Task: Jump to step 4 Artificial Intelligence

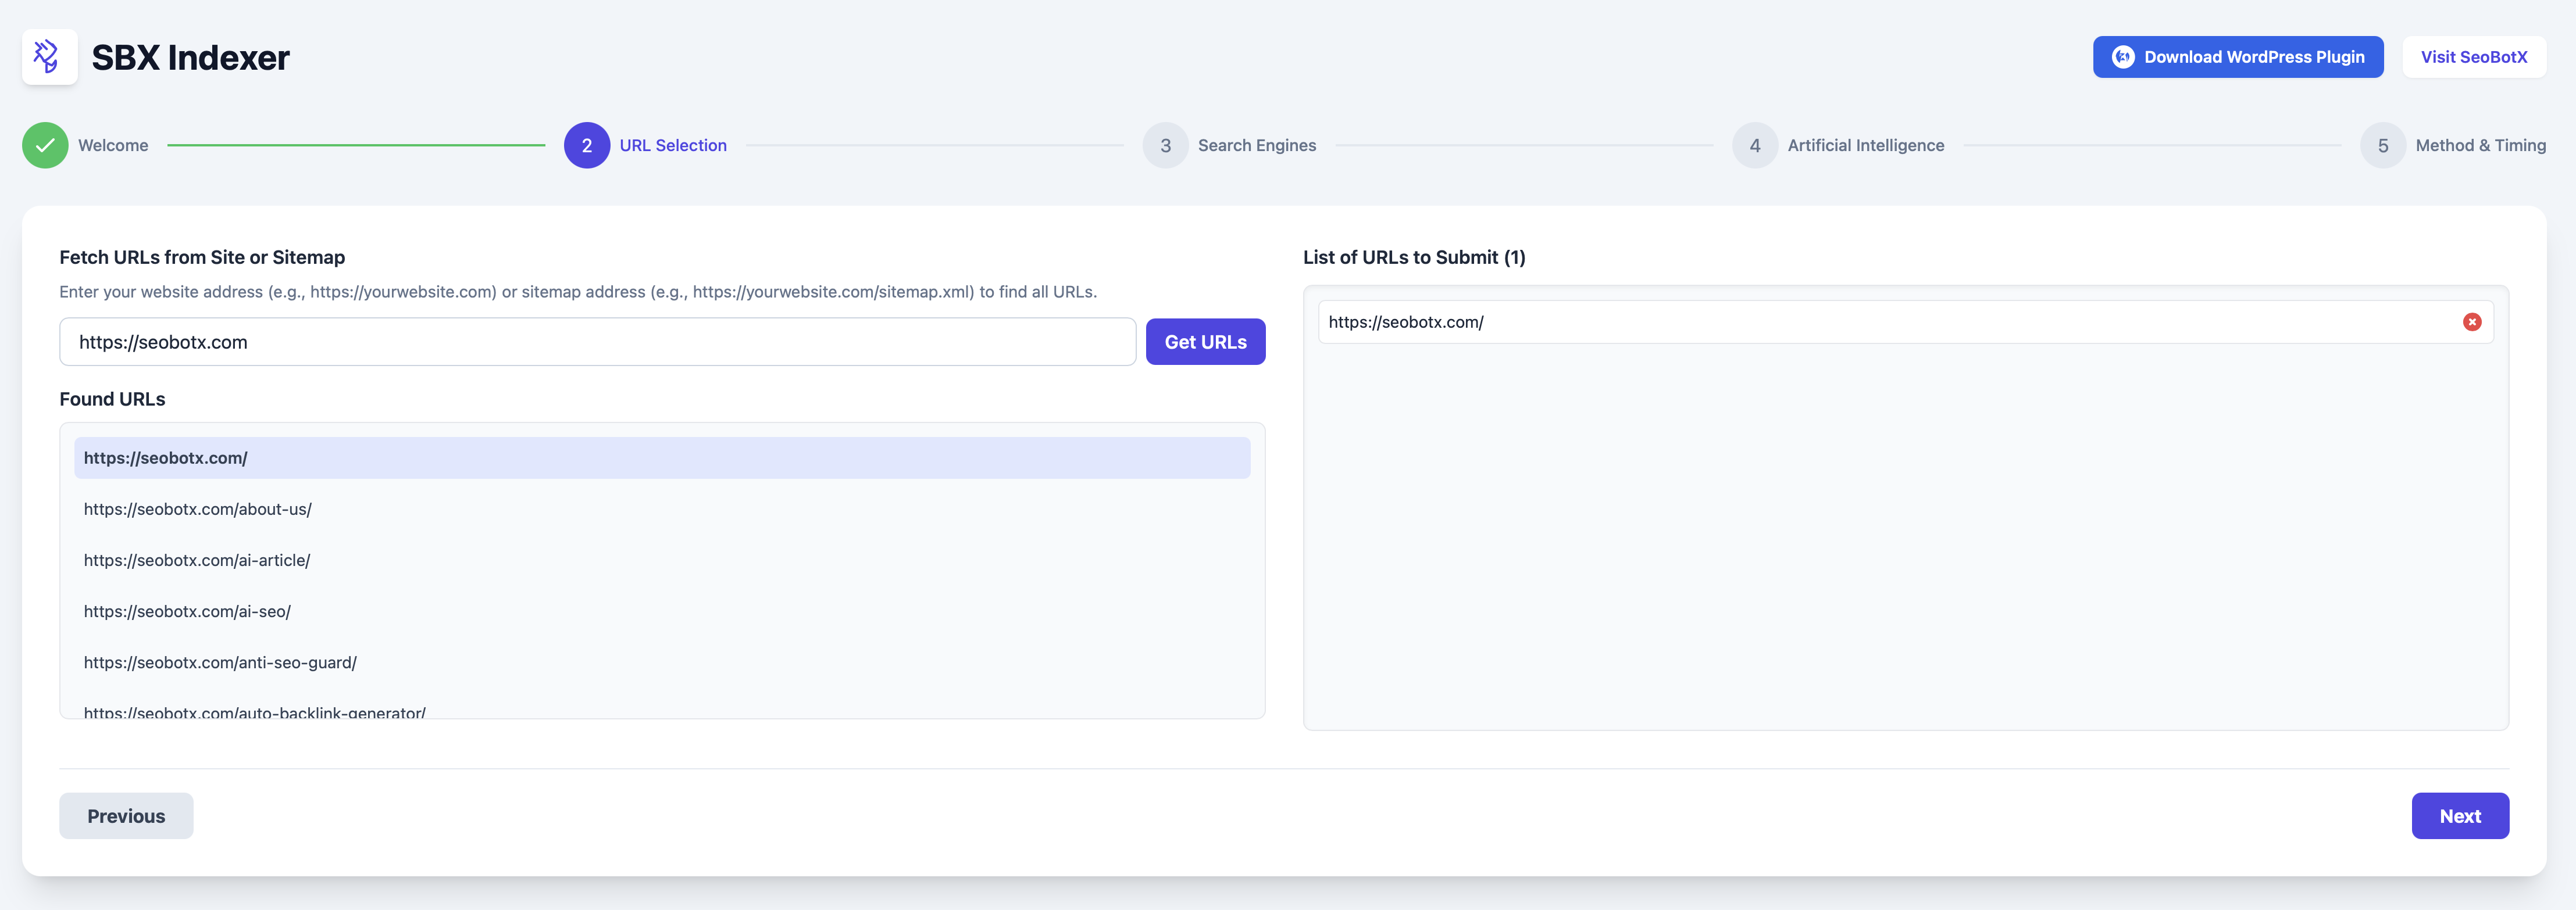Action: [1754, 146]
